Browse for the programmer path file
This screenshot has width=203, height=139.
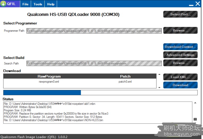pos(180,31)
